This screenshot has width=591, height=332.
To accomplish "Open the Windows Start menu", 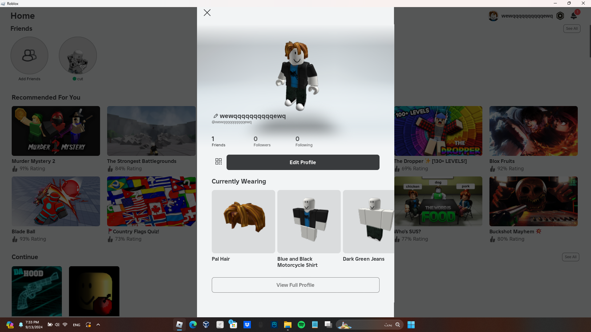I will click(411, 325).
